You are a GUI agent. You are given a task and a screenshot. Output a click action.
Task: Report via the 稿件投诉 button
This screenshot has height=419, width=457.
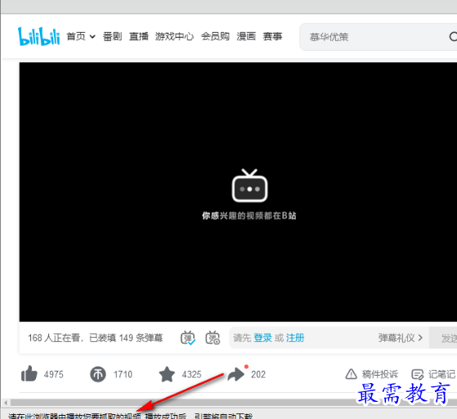(372, 374)
